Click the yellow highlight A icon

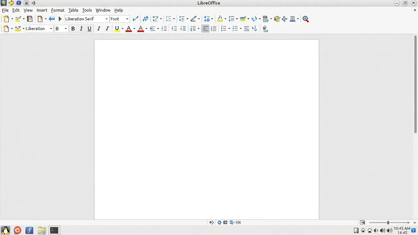pos(220,19)
